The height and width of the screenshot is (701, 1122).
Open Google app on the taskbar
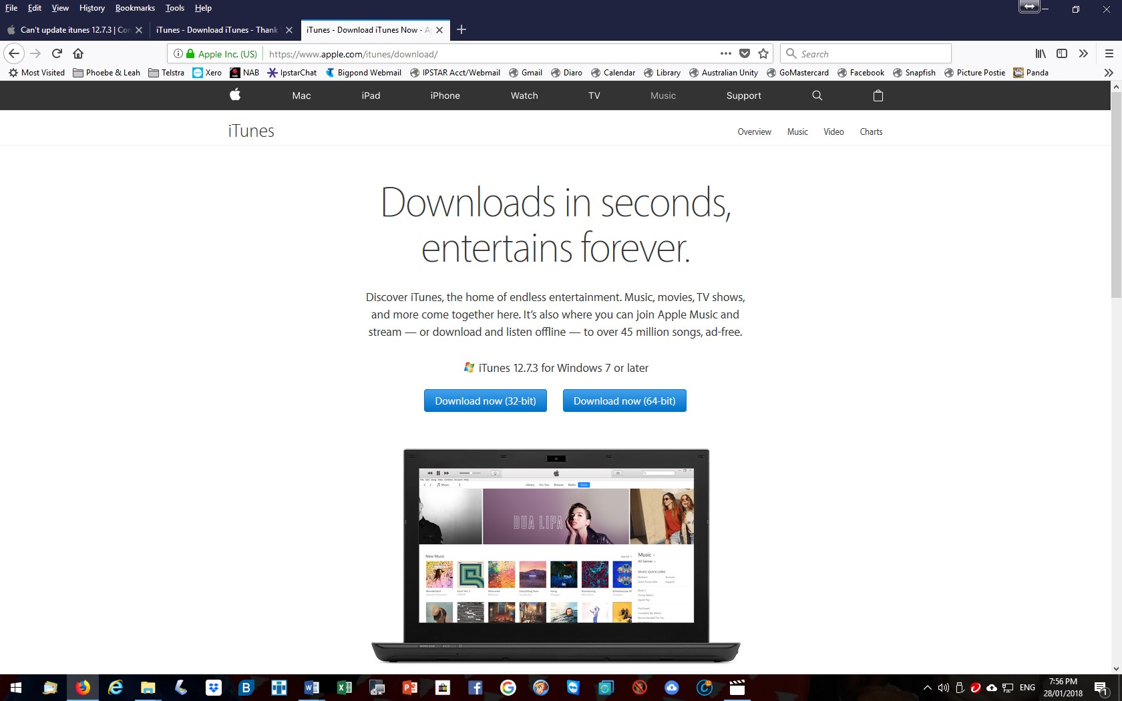pyautogui.click(x=508, y=688)
